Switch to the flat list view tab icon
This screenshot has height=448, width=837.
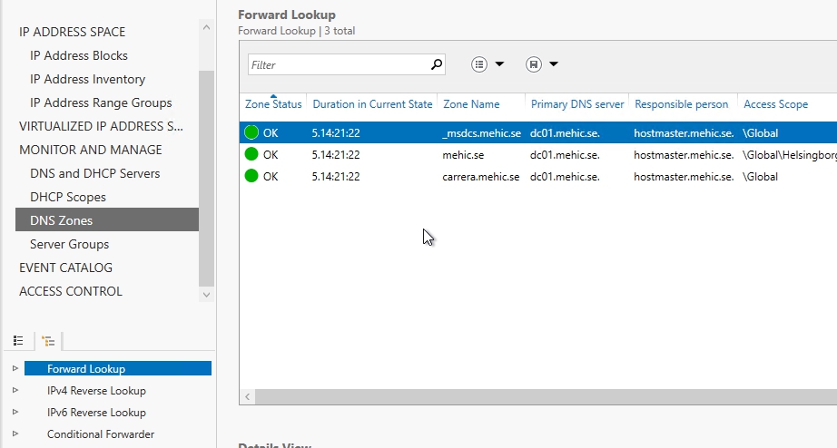tap(18, 341)
